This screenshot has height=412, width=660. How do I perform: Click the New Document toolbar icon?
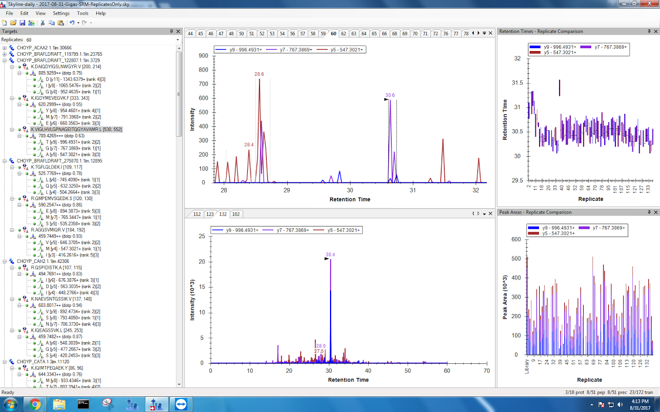coord(5,23)
